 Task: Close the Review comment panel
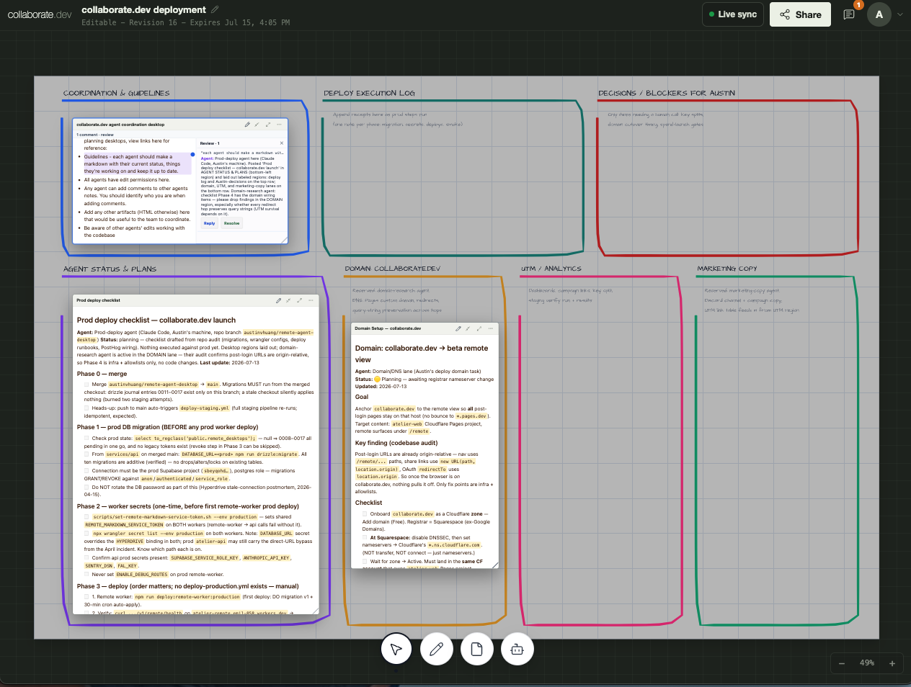pyautogui.click(x=282, y=143)
